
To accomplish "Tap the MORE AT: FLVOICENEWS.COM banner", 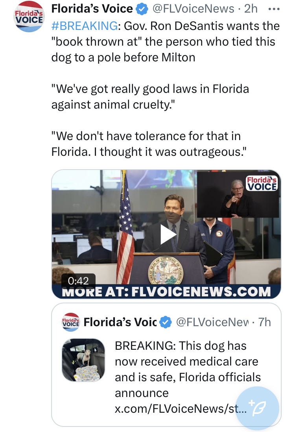I will pyautogui.click(x=166, y=292).
